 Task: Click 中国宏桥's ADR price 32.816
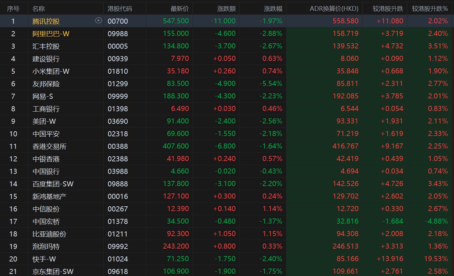click(347, 221)
